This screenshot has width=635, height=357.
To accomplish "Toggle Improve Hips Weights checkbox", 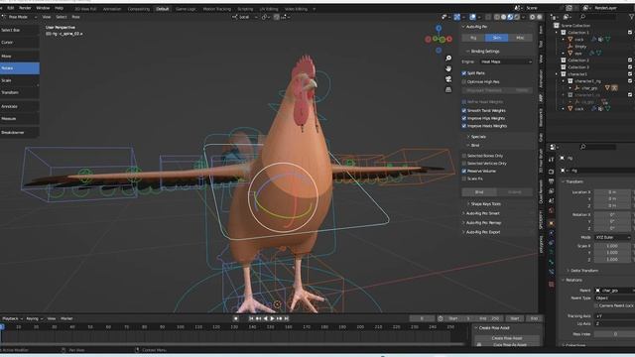I will click(x=464, y=118).
